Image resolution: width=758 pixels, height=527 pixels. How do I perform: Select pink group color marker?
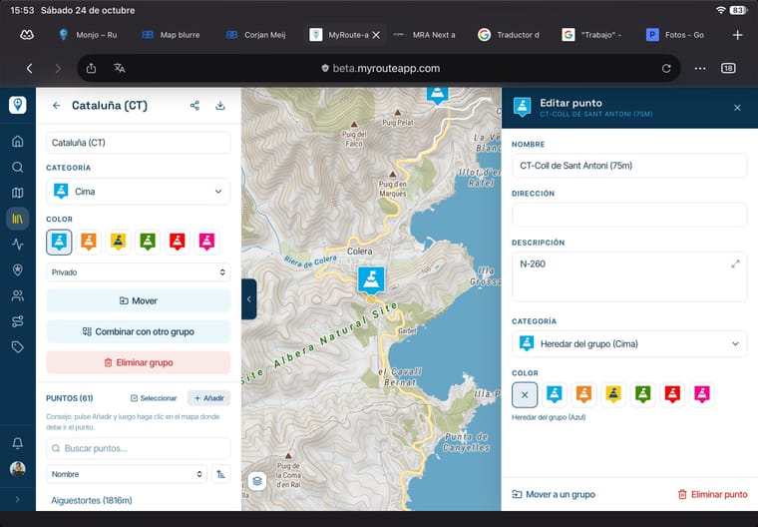pyautogui.click(x=206, y=242)
